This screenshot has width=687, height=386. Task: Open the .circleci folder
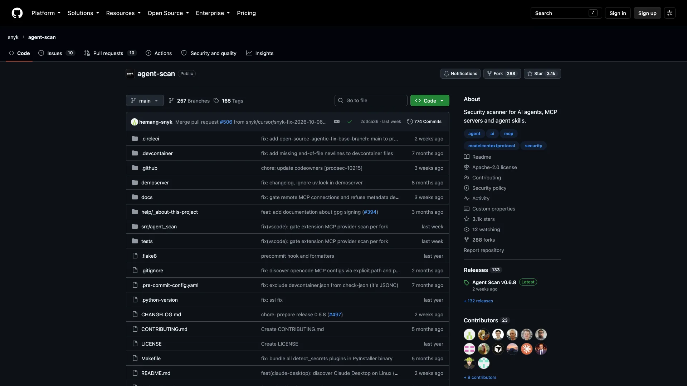click(150, 139)
